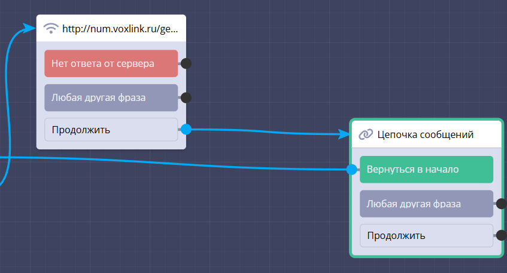This screenshot has width=507, height=273.
Task: Click Продолжить in the HTTP request node
Action: coord(111,129)
